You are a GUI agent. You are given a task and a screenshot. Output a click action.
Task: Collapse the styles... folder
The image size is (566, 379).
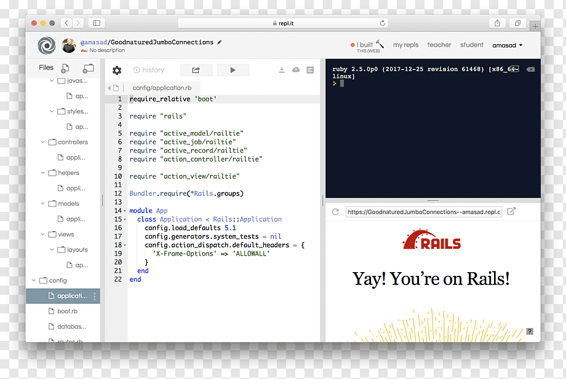52,111
